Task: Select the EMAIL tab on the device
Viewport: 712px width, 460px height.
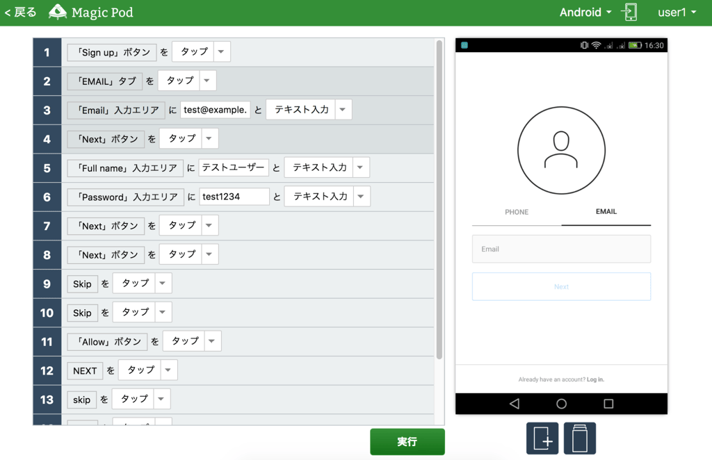Action: pos(606,212)
